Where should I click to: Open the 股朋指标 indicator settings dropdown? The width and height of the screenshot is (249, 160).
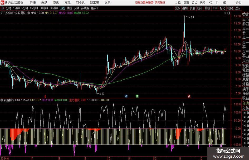coord(2,100)
